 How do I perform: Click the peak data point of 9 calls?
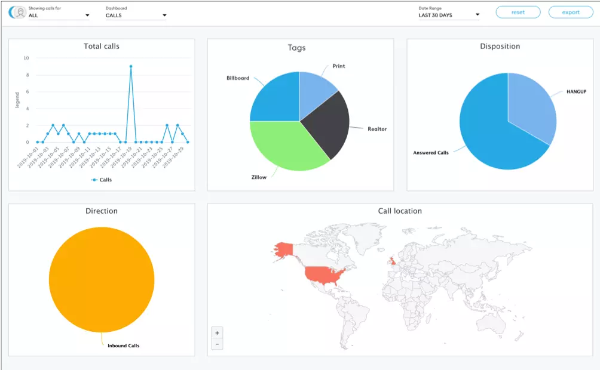point(131,66)
